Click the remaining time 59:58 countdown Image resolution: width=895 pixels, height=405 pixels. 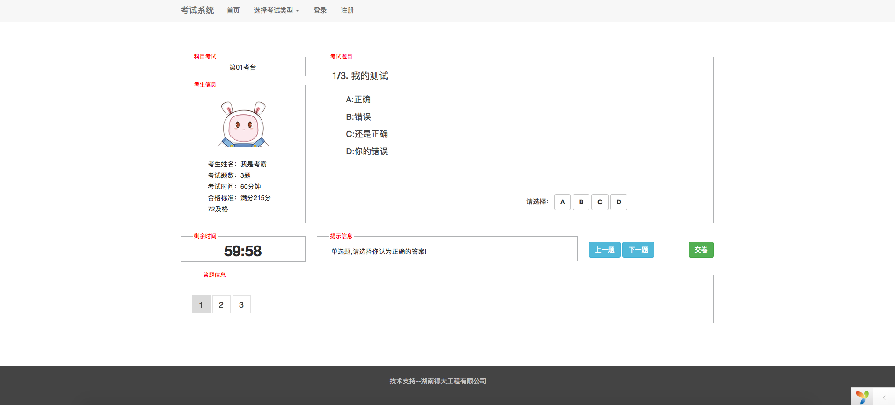tap(243, 251)
